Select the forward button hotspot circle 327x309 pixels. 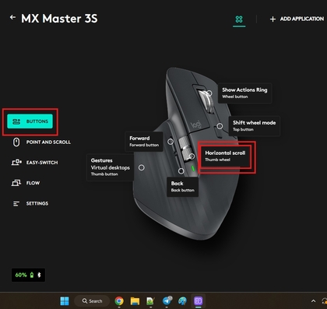click(171, 142)
